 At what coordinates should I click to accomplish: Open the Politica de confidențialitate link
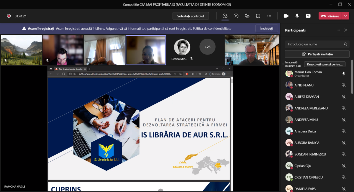(212, 29)
